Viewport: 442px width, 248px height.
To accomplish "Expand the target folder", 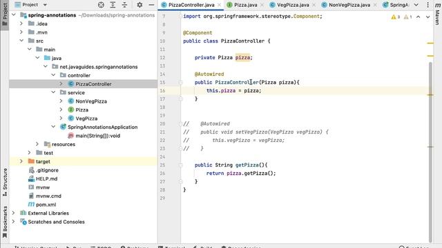I will (21, 161).
